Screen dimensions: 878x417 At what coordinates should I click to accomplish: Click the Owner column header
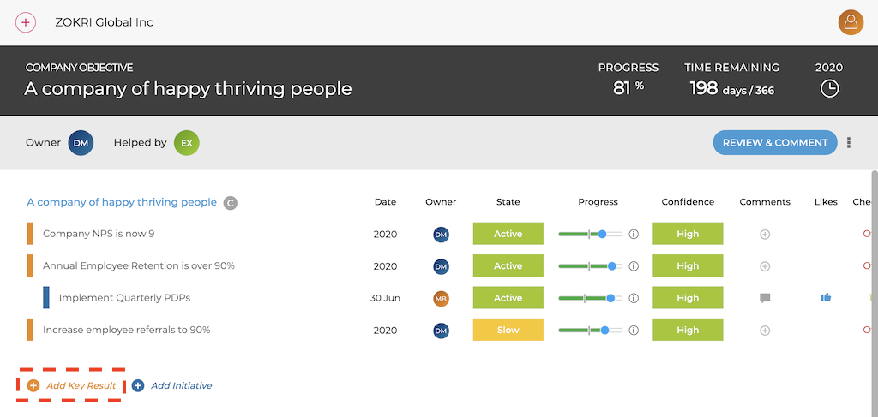441,202
